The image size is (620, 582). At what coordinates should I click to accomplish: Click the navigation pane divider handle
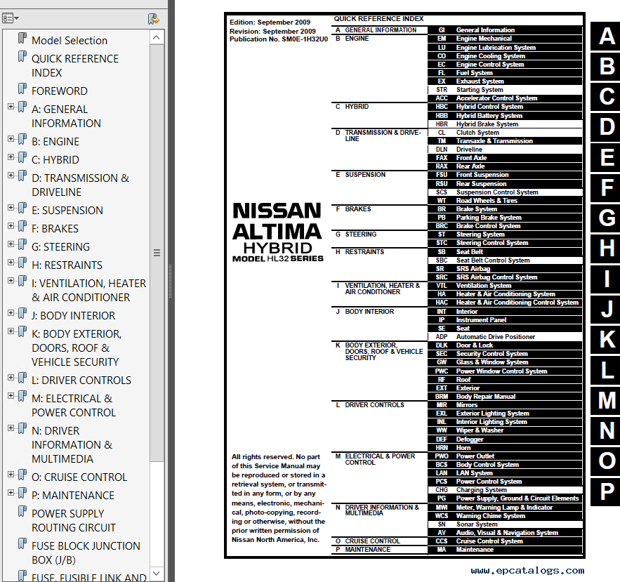171,281
